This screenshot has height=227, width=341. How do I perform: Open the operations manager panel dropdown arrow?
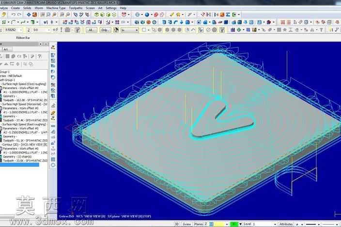coord(41,44)
